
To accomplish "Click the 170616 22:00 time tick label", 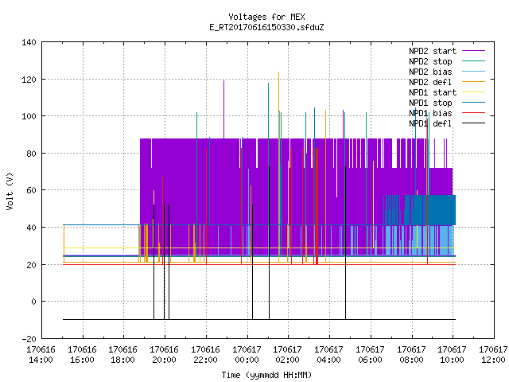I will pyautogui.click(x=205, y=355).
